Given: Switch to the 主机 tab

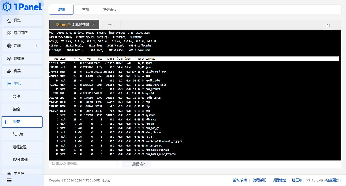Looking at the screenshot, I should (x=86, y=10).
